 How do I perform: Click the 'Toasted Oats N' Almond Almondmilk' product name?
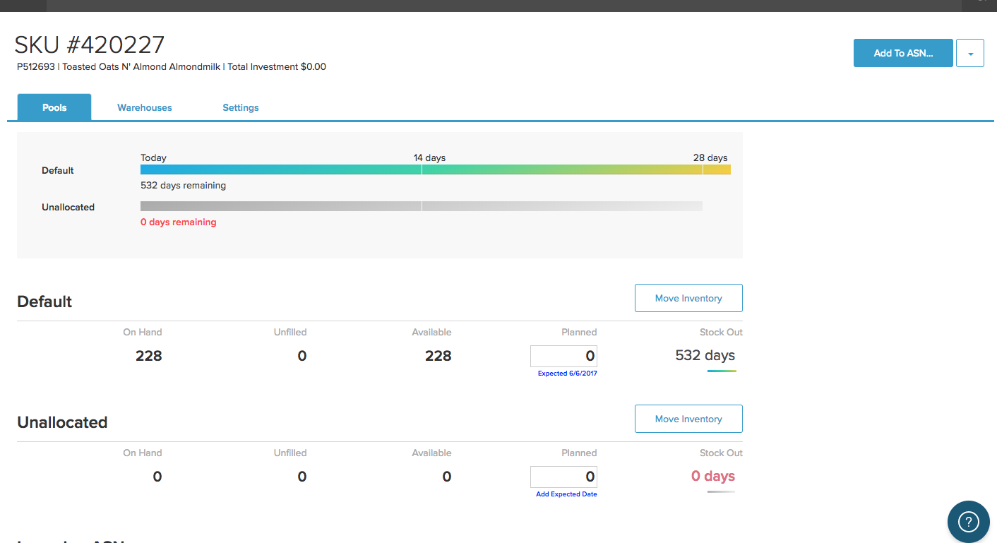point(141,67)
